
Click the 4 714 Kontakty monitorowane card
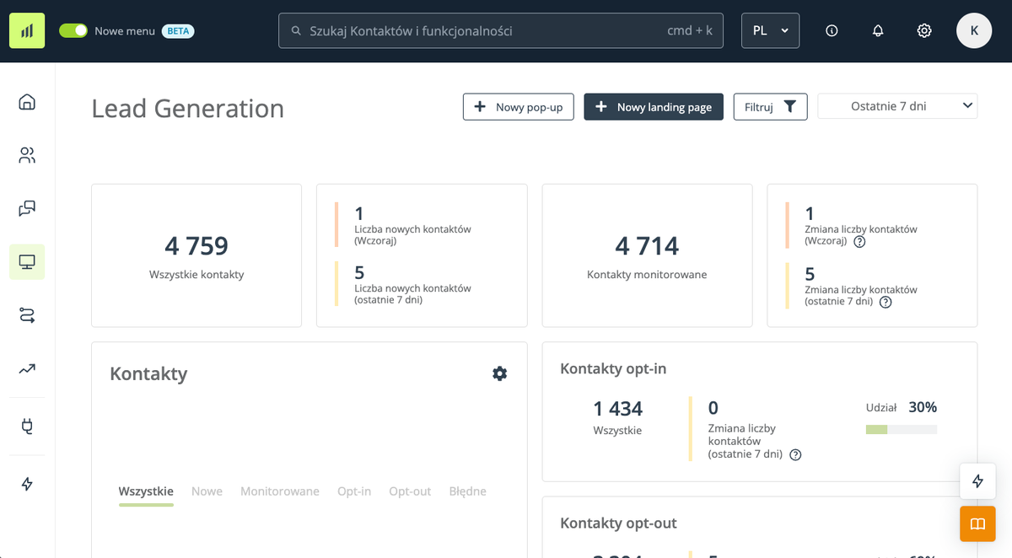click(x=647, y=255)
